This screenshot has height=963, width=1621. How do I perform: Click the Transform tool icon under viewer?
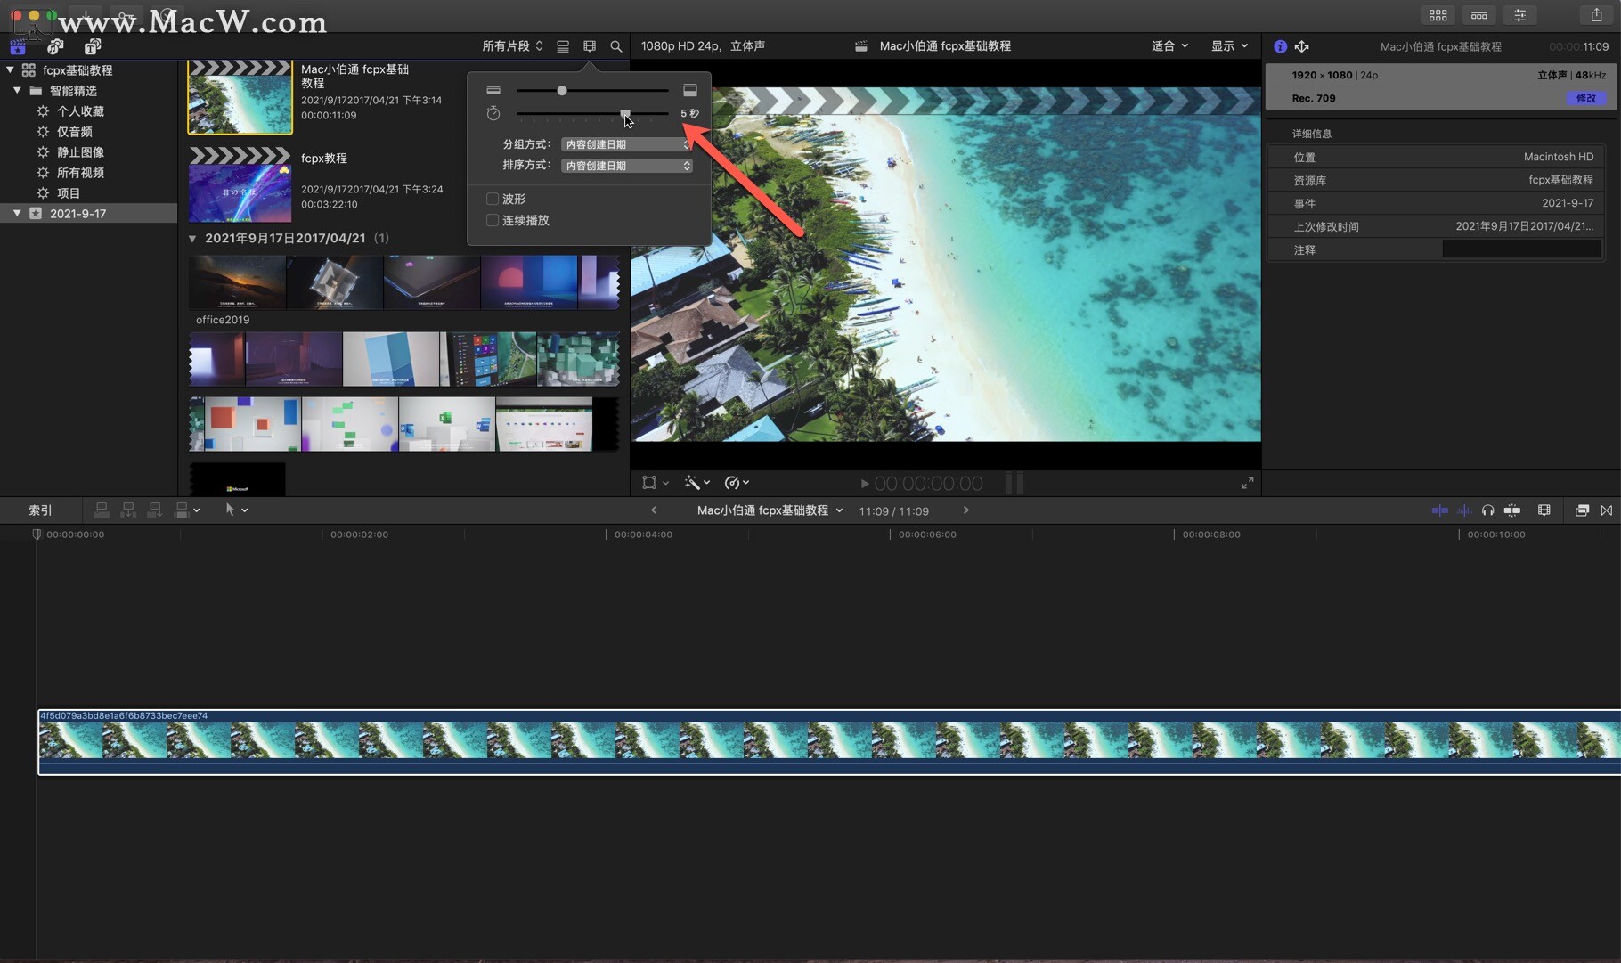pyautogui.click(x=649, y=483)
